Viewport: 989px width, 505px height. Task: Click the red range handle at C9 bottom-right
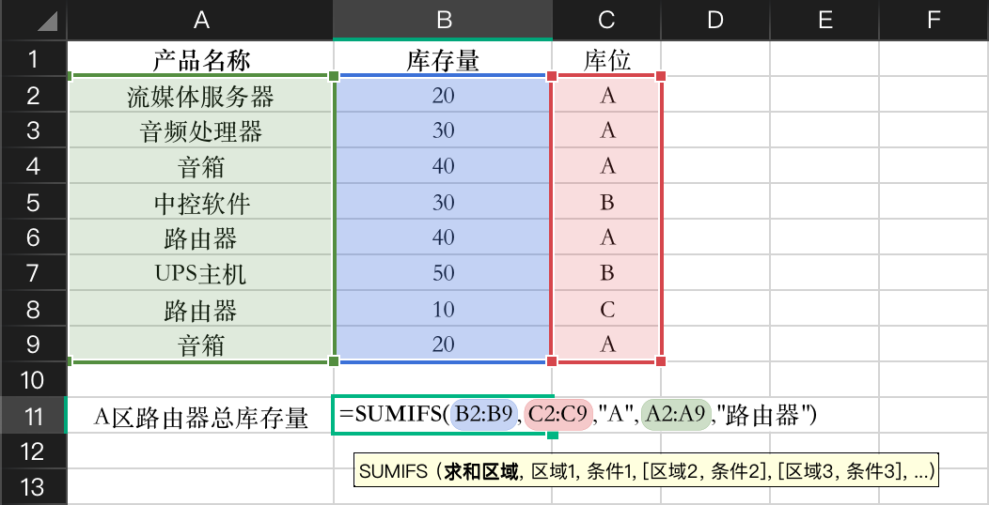(x=661, y=360)
